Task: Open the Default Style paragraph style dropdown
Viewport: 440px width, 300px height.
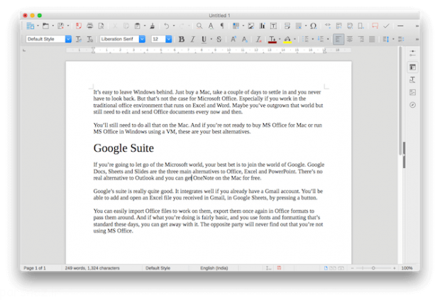Action: (x=68, y=39)
